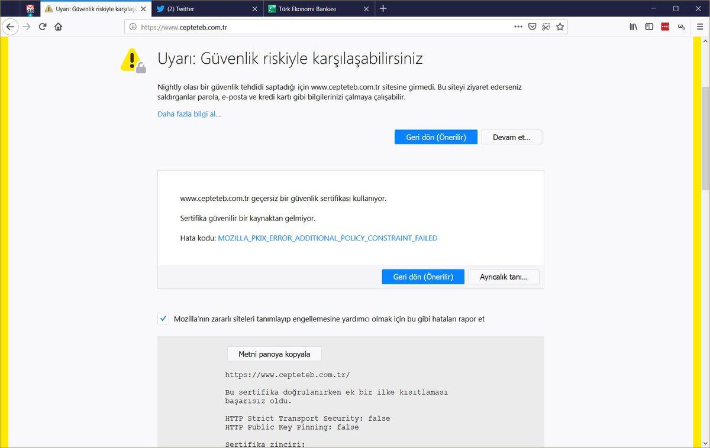Open Daha fazla bilgi al link

(x=189, y=113)
